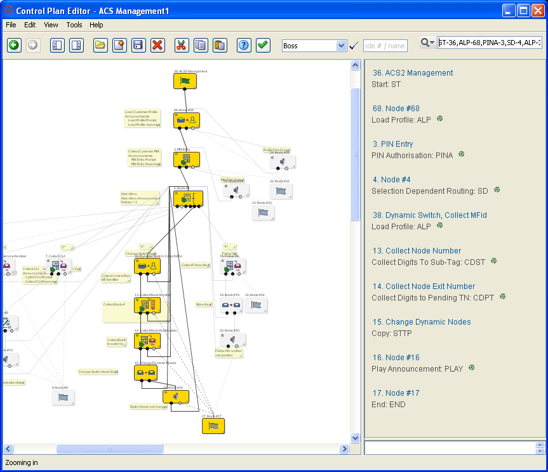Validate the plan with green checkmark icon
The height and width of the screenshot is (472, 548).
263,45
